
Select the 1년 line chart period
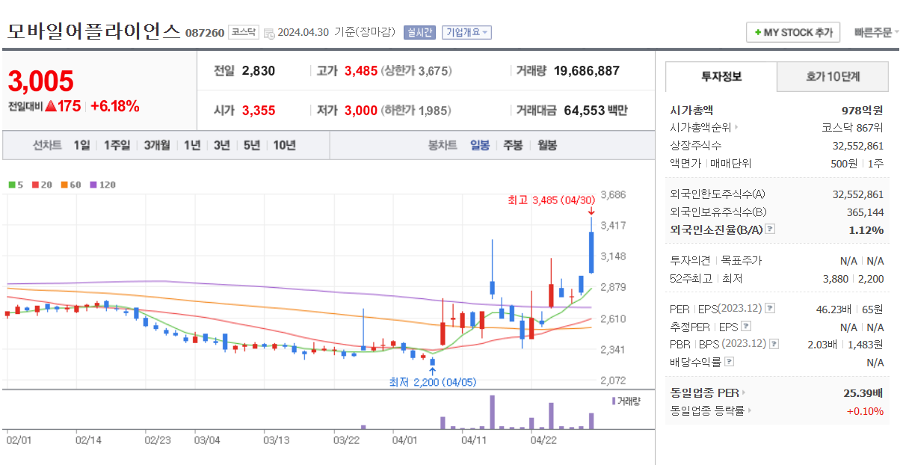tap(192, 145)
